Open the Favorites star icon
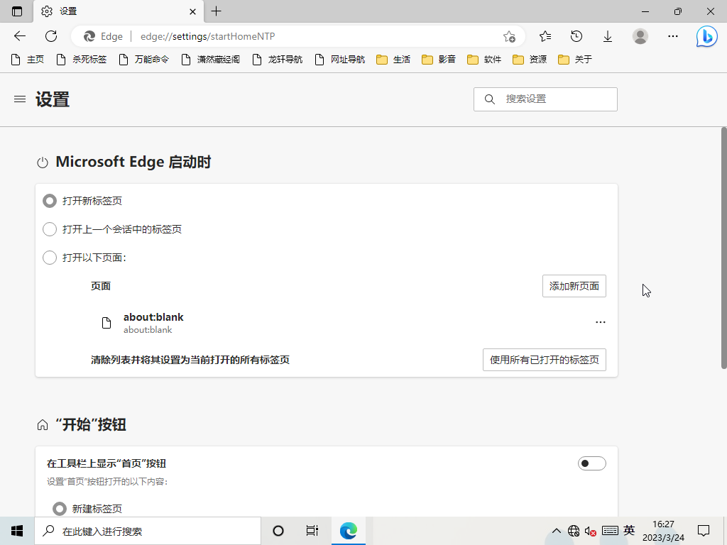The height and width of the screenshot is (545, 727). coord(545,36)
